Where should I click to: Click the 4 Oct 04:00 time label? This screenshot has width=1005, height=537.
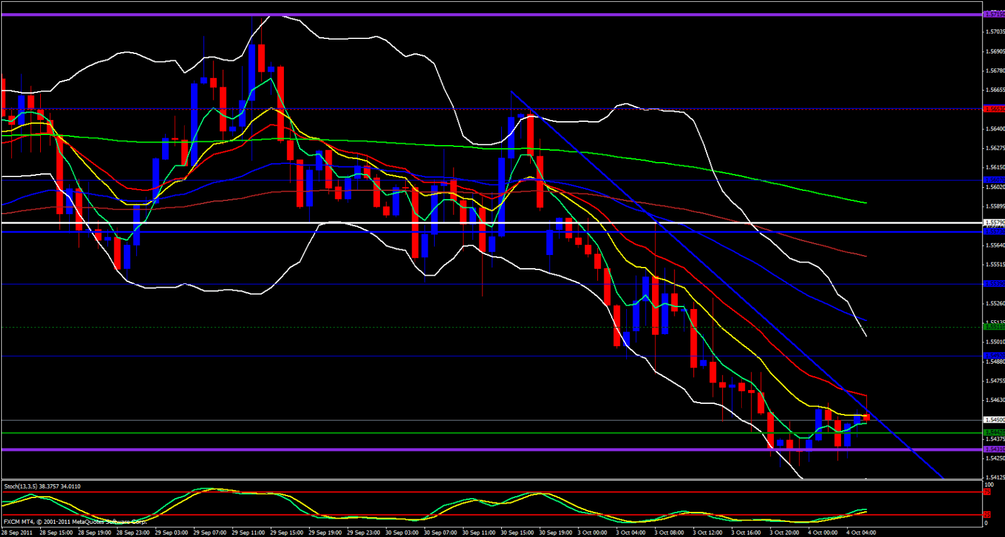(860, 533)
